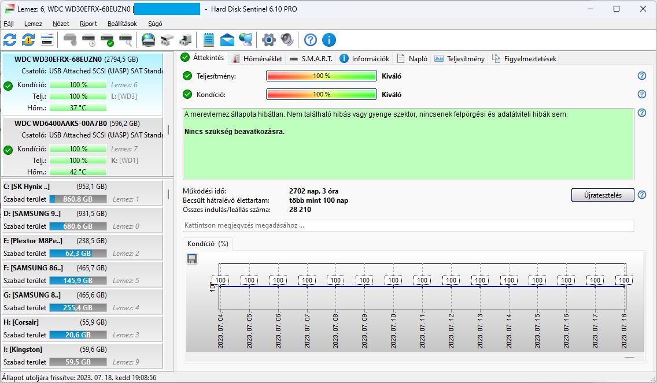Select the G: [SAMSUNG 8..] partition
This screenshot has height=383, width=657.
point(83,302)
